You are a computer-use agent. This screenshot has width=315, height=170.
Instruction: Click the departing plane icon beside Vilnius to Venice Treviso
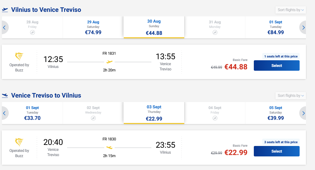[5, 10]
